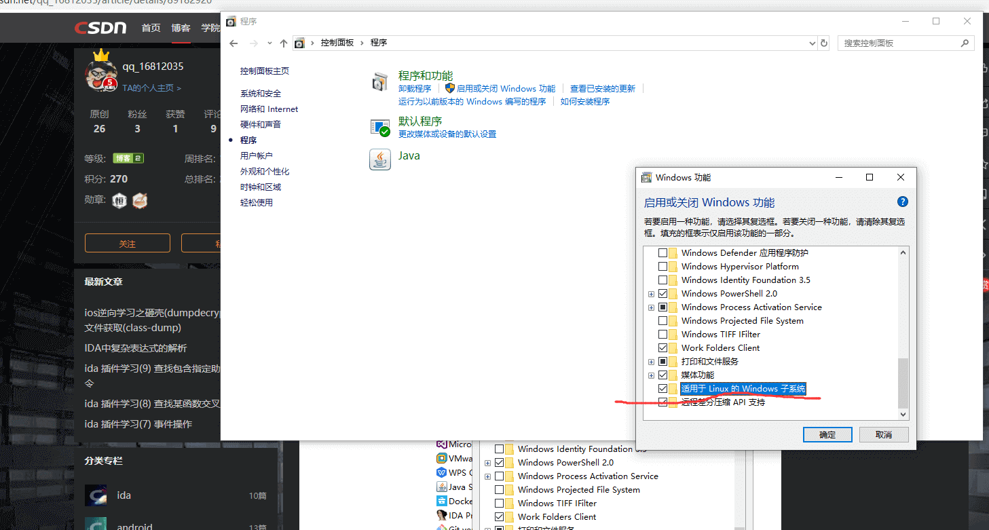Viewport: 989px width, 530px height.
Task: Click the Windows Features list scrollbar thumb
Action: 902,382
